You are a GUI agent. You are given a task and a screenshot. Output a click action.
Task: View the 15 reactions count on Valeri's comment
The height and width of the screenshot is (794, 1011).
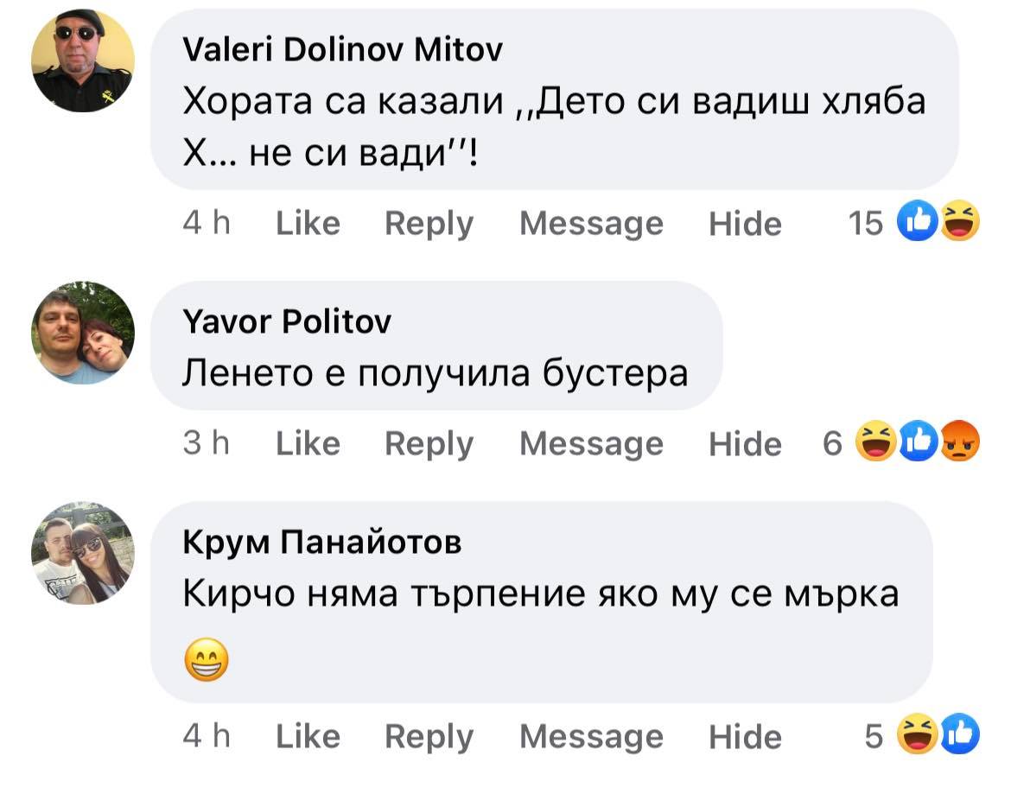coord(866,224)
